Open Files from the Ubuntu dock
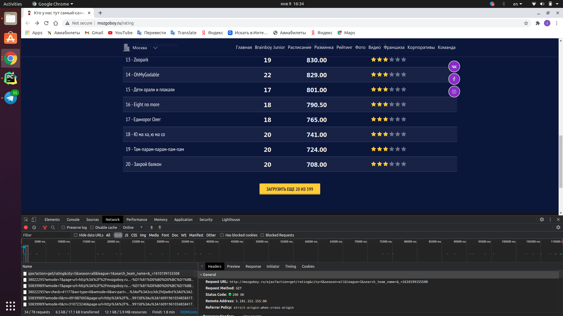 [x=11, y=19]
